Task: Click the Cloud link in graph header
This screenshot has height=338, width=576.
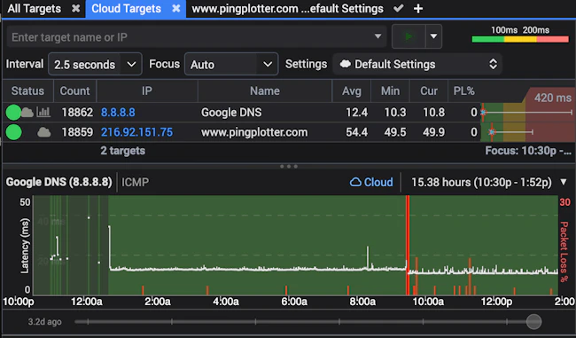Action: point(371,182)
